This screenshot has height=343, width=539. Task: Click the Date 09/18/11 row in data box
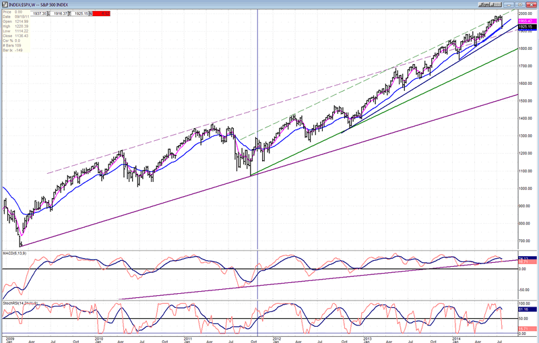pos(15,16)
